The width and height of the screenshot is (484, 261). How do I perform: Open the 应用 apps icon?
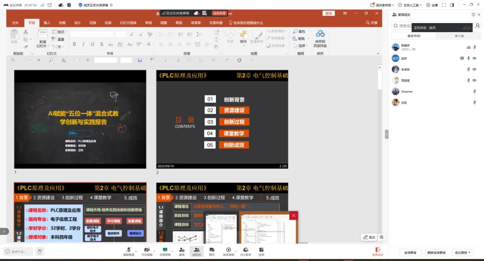(x=261, y=250)
